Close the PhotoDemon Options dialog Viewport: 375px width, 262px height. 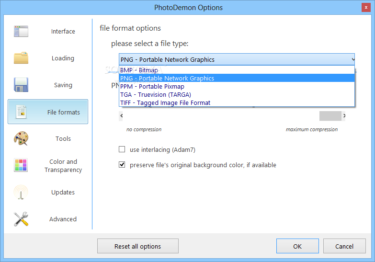[x=366, y=7]
